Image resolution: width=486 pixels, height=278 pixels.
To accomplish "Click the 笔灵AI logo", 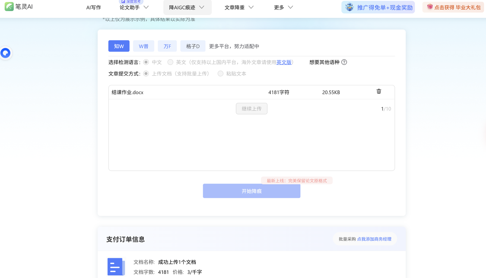I will tap(19, 7).
